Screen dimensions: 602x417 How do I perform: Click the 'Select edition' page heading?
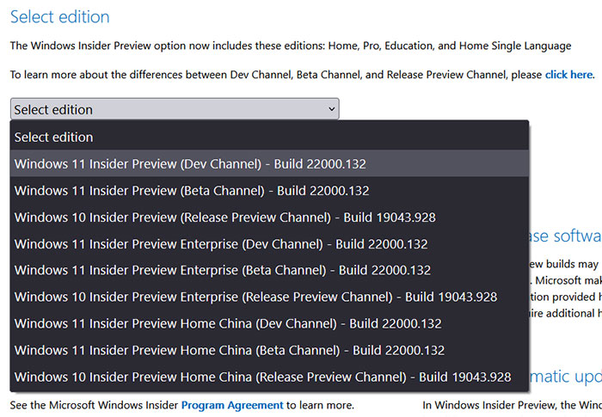(x=60, y=17)
